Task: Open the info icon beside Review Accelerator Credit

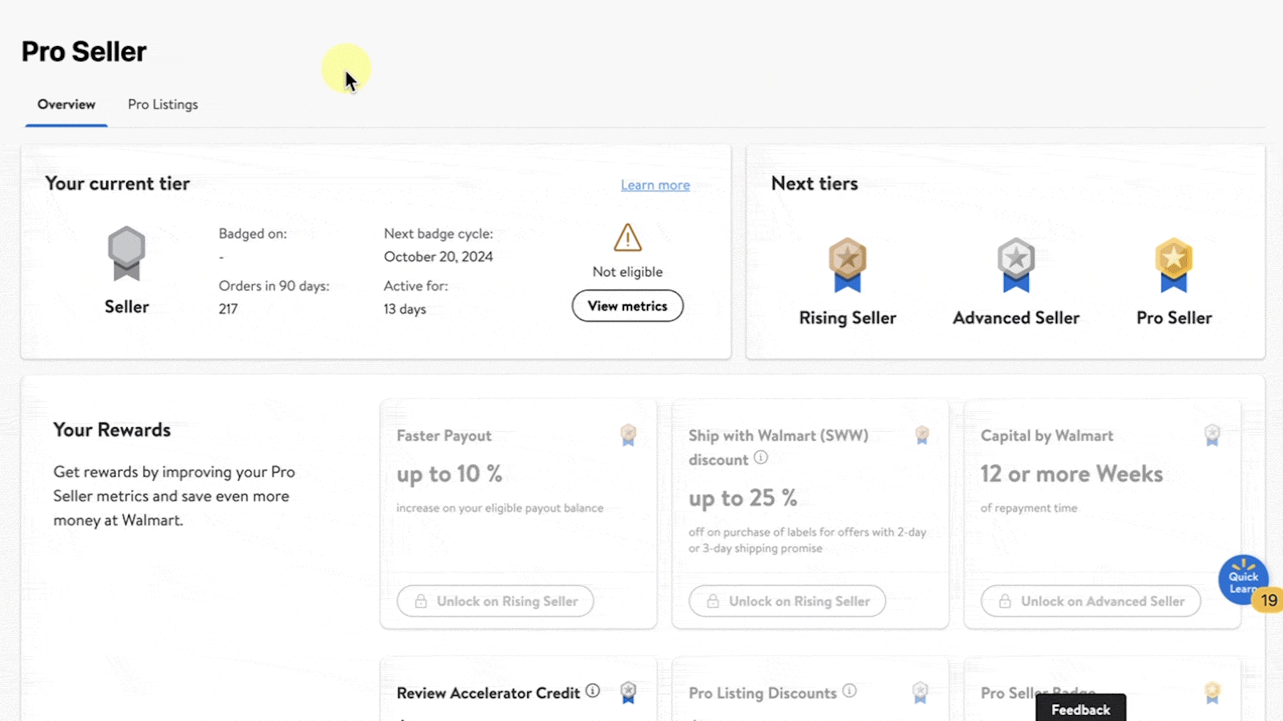Action: pos(593,691)
